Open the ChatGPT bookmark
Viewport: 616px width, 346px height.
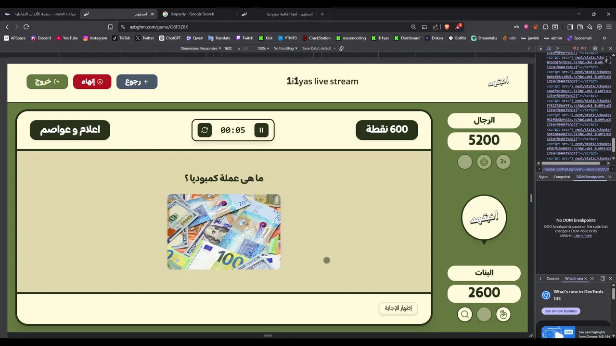pyautogui.click(x=170, y=38)
